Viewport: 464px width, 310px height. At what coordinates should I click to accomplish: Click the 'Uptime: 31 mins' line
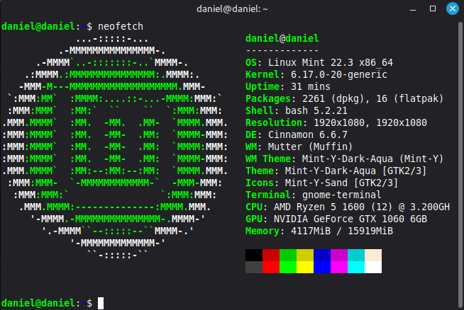(287, 86)
